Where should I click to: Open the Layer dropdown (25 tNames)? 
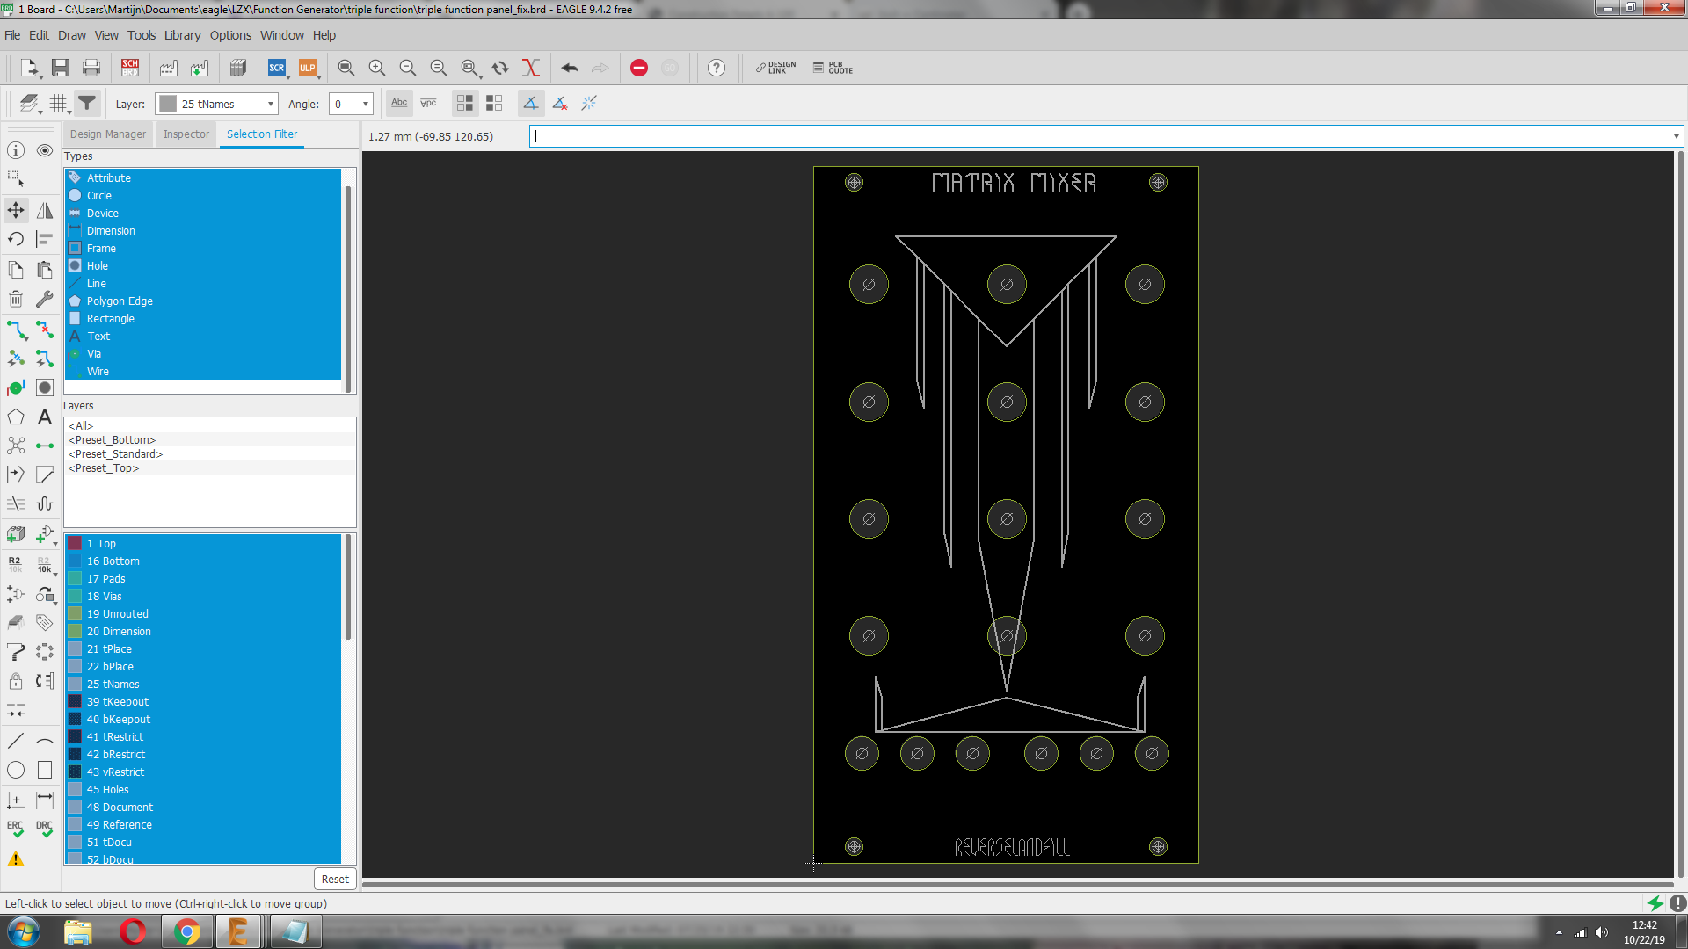click(x=217, y=104)
